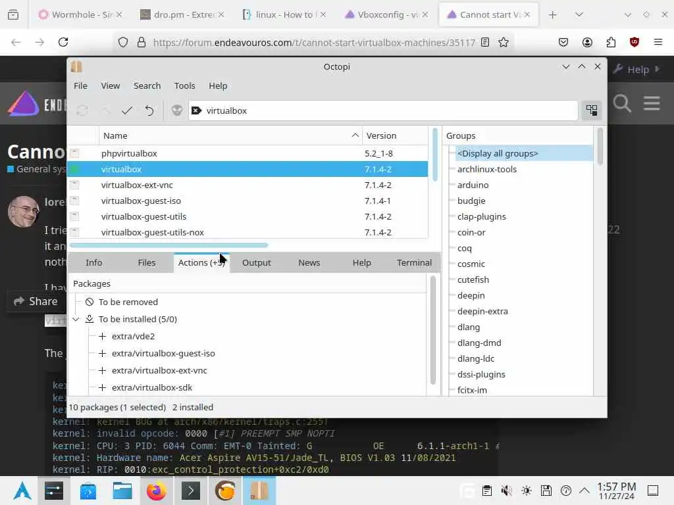Toggle virtualbox-ext-vnc package status icon

[74, 185]
